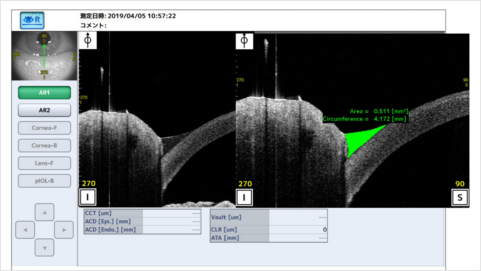This screenshot has width=481, height=271.
Task: Enable the Cornea-F boundary option
Action: (x=44, y=128)
